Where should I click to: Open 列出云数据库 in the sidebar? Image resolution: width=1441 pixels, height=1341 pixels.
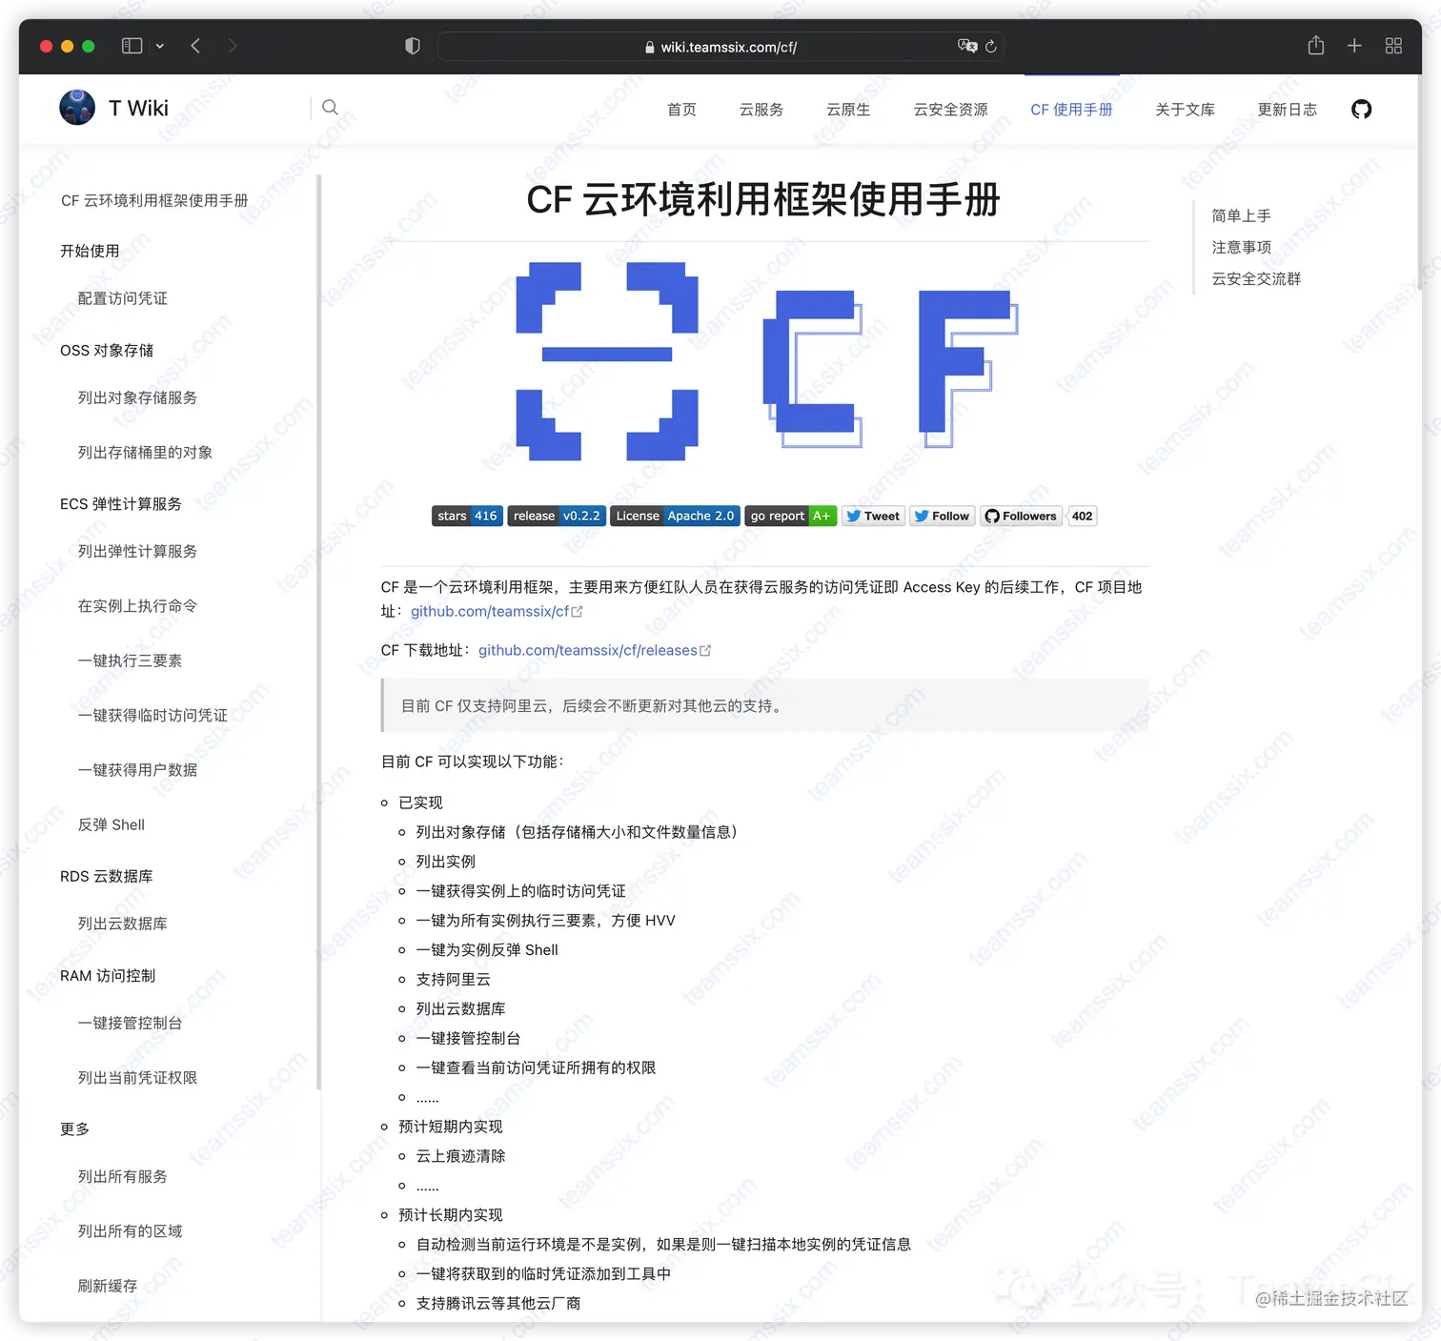pos(123,924)
